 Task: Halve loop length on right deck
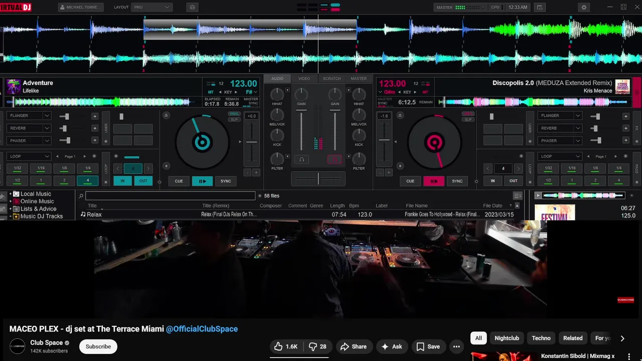[488, 168]
